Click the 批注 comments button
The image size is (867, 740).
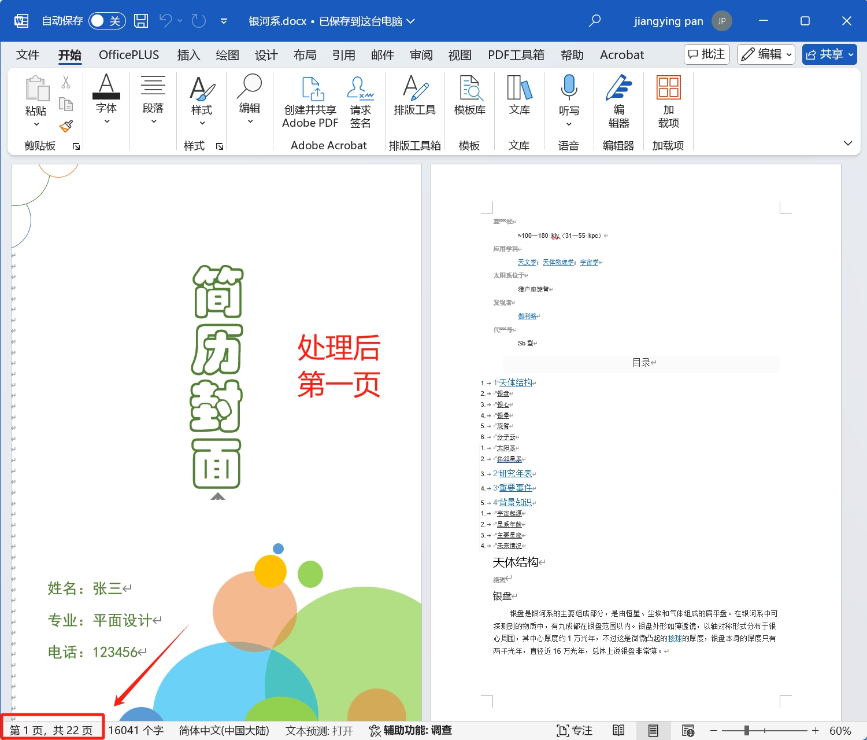(x=706, y=54)
